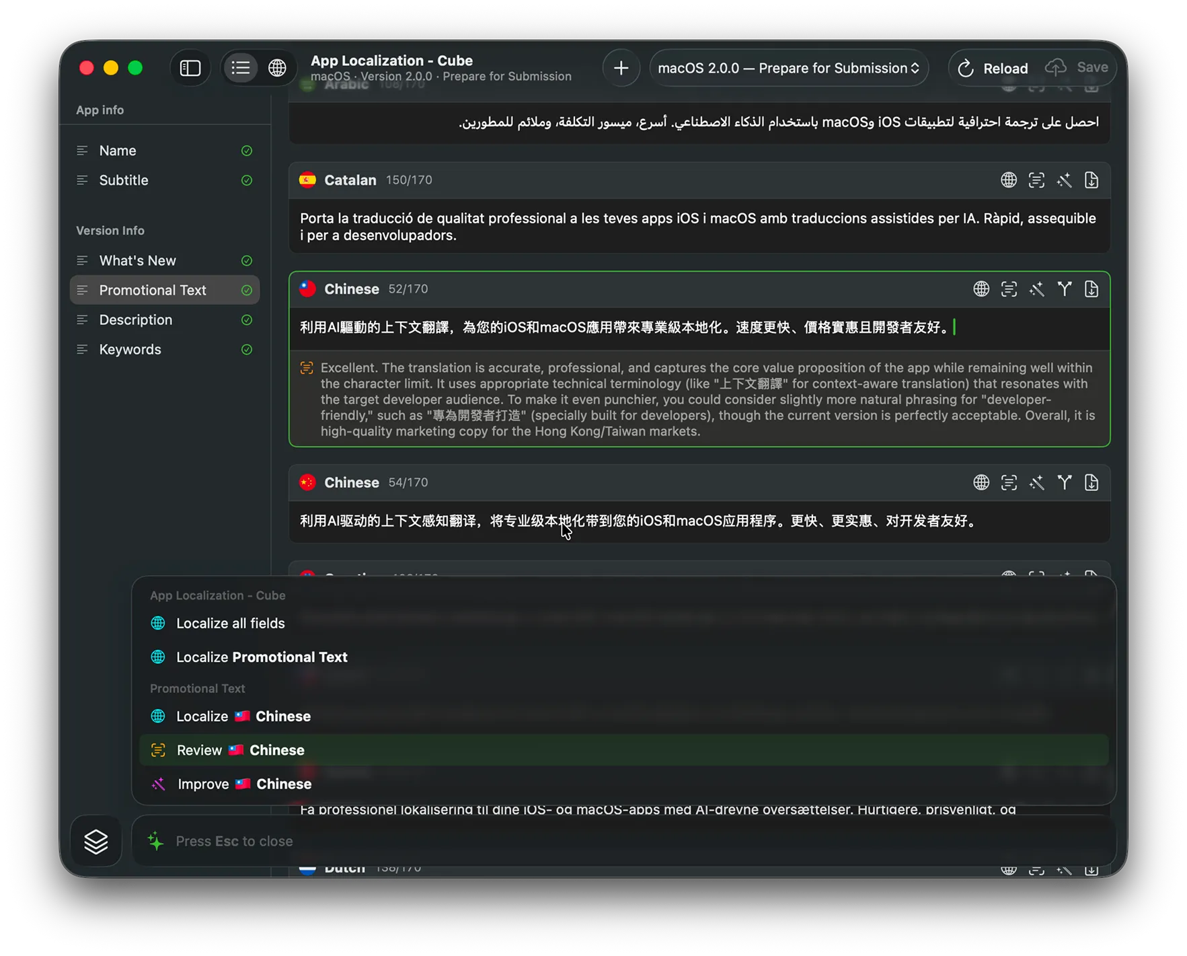1187x956 pixels.
Task: Select Improve Chinese command
Action: pos(244,784)
